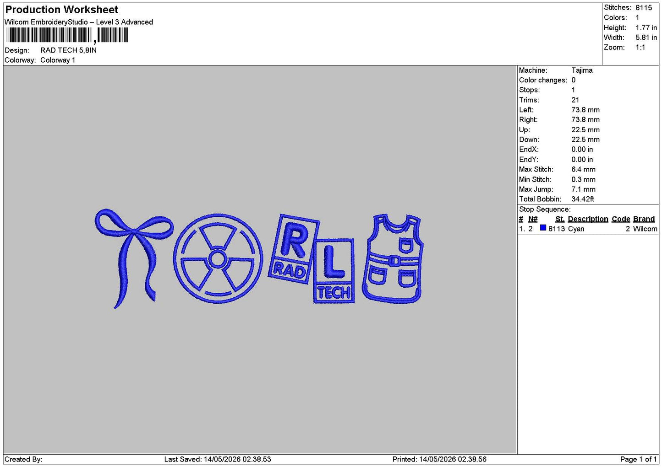Click the EndX value 0.00 in
This screenshot has height=467, width=662.
[x=582, y=150]
